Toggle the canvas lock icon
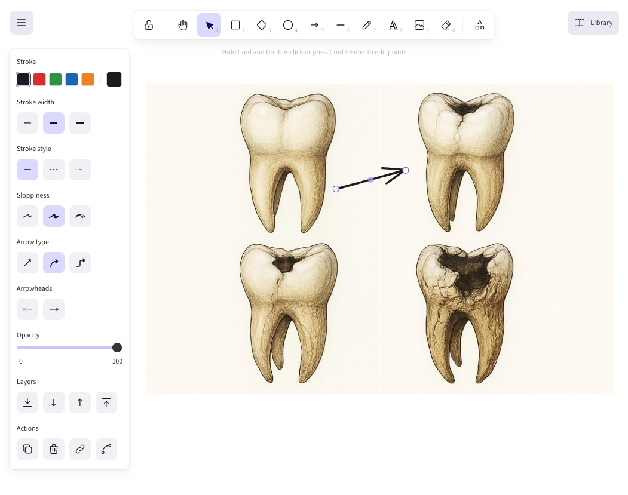Image resolution: width=628 pixels, height=495 pixels. coord(149,25)
